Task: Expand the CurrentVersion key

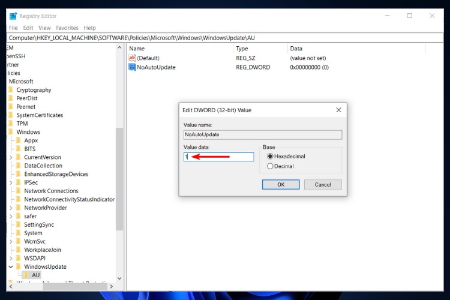Action: point(11,157)
